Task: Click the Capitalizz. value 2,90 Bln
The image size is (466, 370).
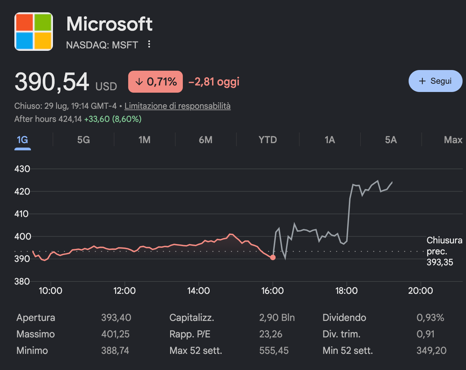Action: click(x=277, y=317)
